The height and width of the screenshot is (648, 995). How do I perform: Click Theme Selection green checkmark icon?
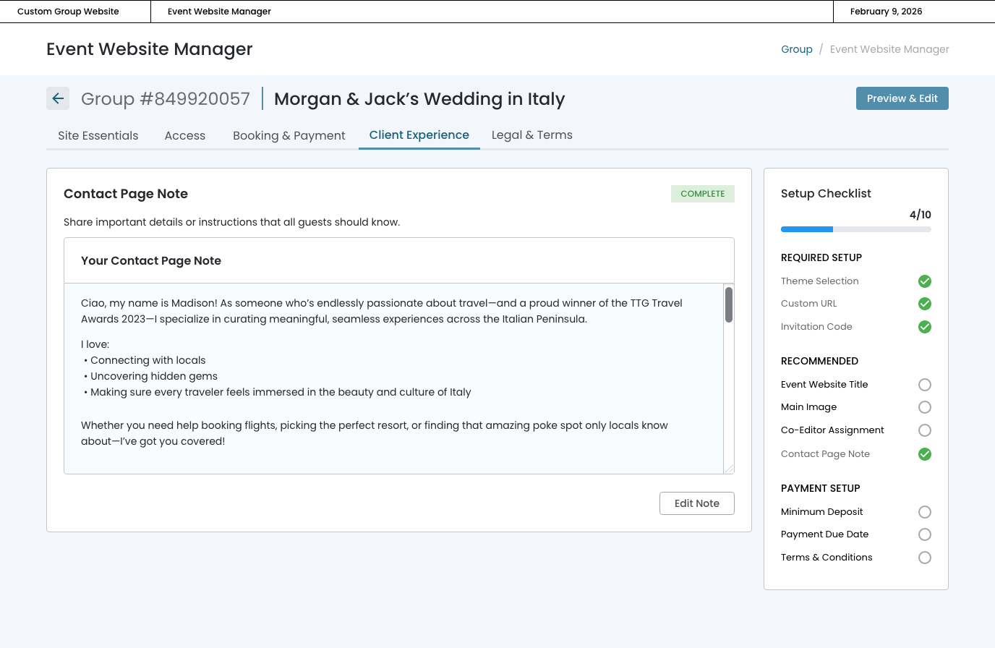924,281
